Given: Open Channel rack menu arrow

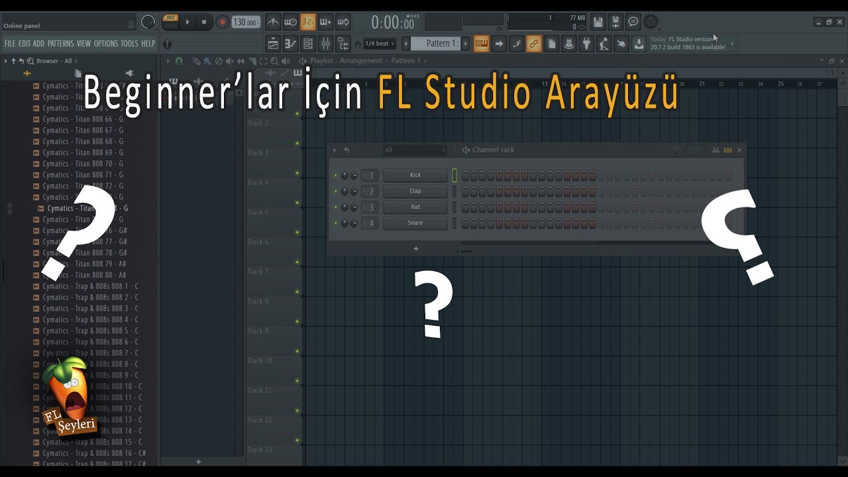Looking at the screenshot, I should [x=335, y=150].
